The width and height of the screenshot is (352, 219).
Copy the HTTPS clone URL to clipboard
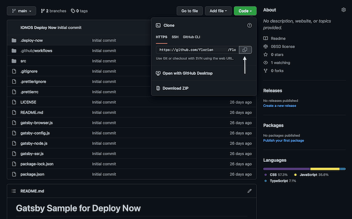click(x=245, y=50)
